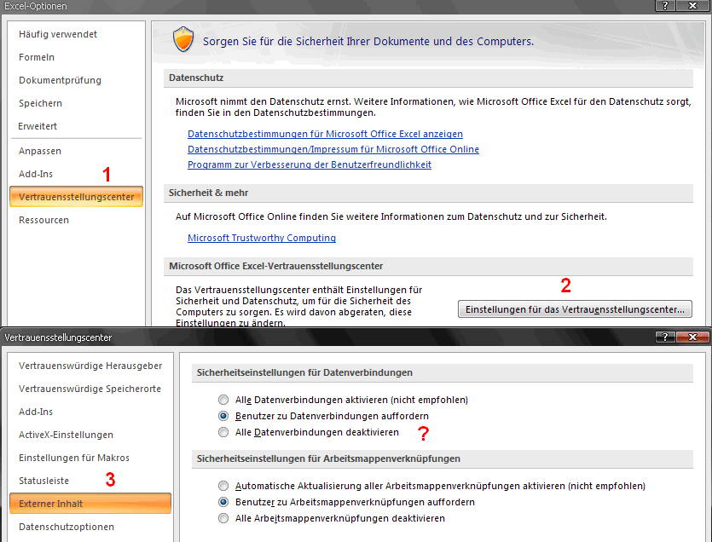
Task: Follow Programm zur Verbesserung der Benutzerfreundlichkeit link
Action: (x=310, y=164)
